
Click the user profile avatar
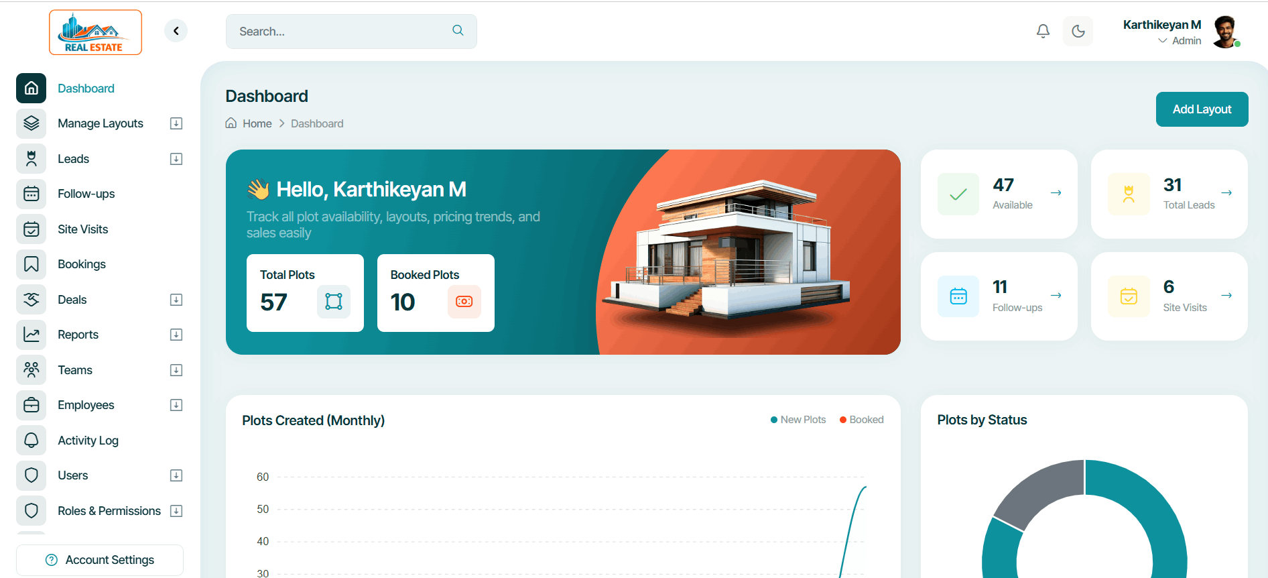click(x=1225, y=32)
